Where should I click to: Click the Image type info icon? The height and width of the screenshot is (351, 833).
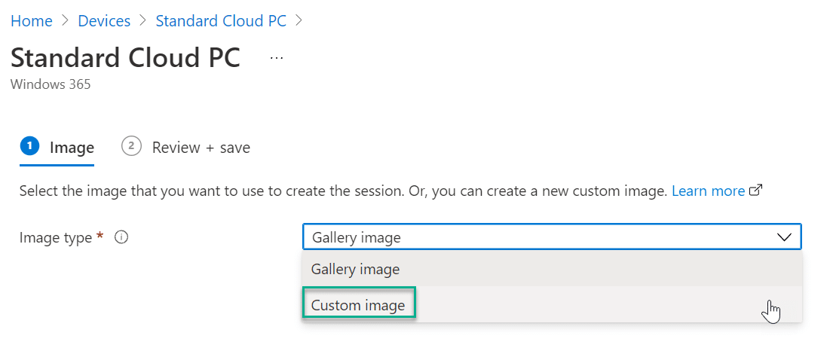121,237
